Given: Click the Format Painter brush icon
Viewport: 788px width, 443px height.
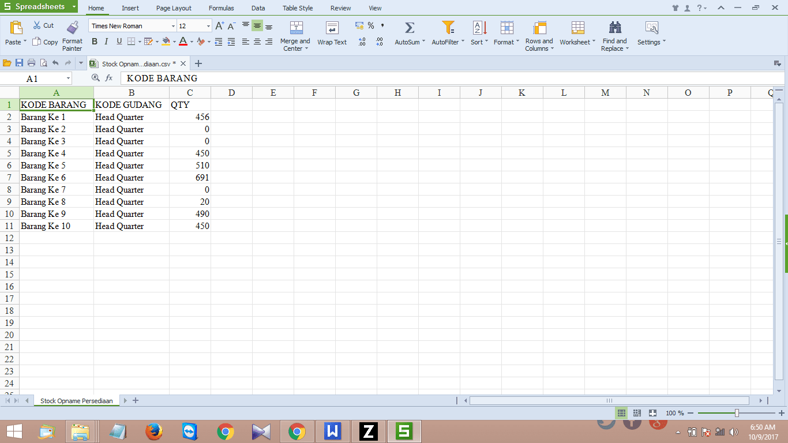Looking at the screenshot, I should tap(72, 28).
